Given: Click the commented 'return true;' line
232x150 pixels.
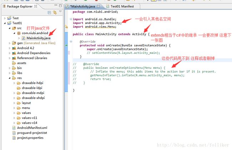Looking at the screenshot, I should pos(101,79).
